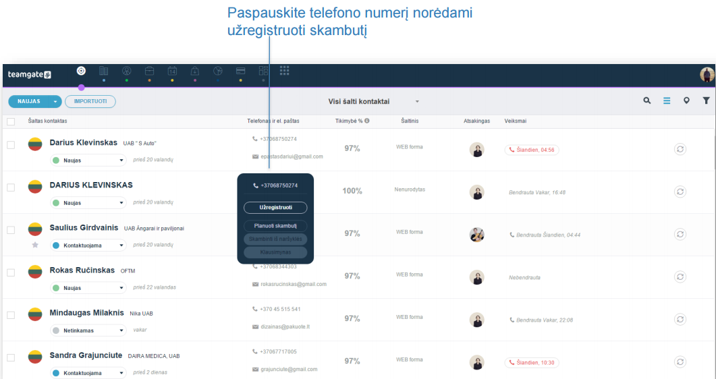Tick checkbox for uppercase DARIUS KLEVINSKAS row
The height and width of the screenshot is (379, 716).
coord(11,187)
